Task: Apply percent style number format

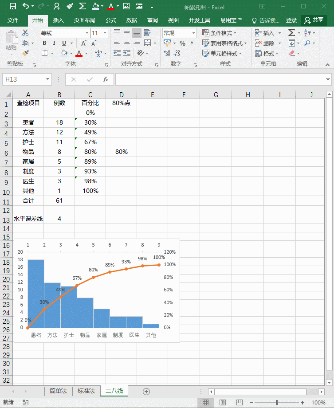Action: [182, 43]
